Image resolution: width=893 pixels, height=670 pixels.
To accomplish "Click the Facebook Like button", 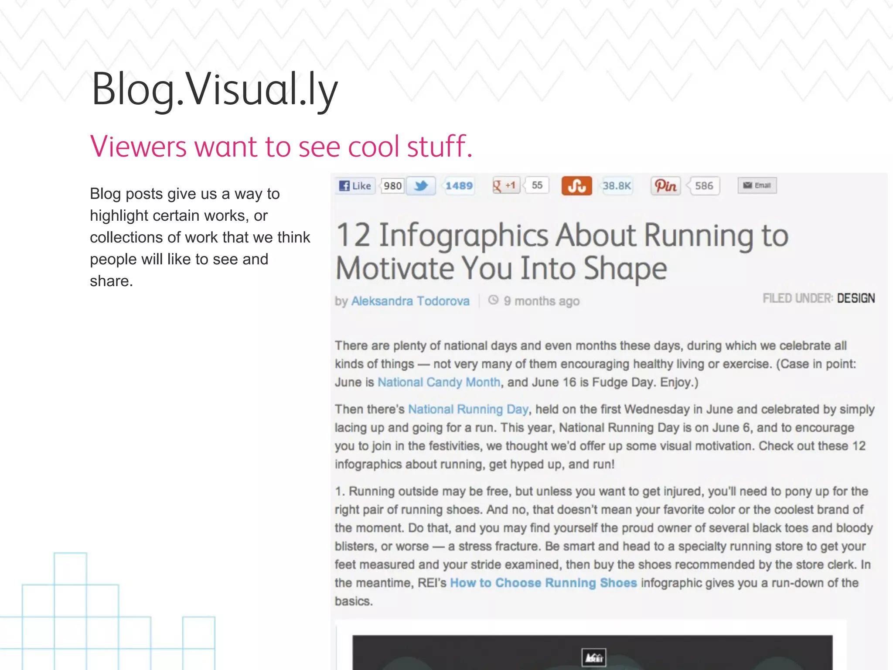I will pyautogui.click(x=356, y=186).
